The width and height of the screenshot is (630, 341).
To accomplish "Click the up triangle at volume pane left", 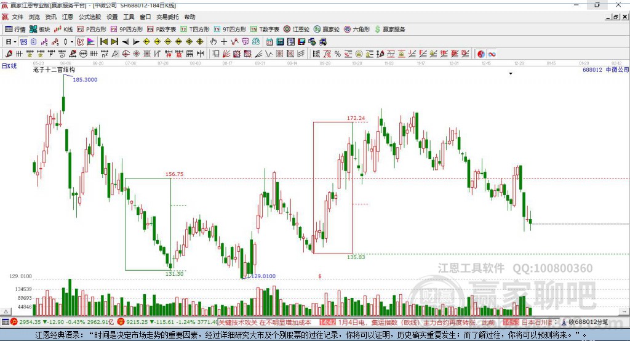I will [x=6, y=311].
